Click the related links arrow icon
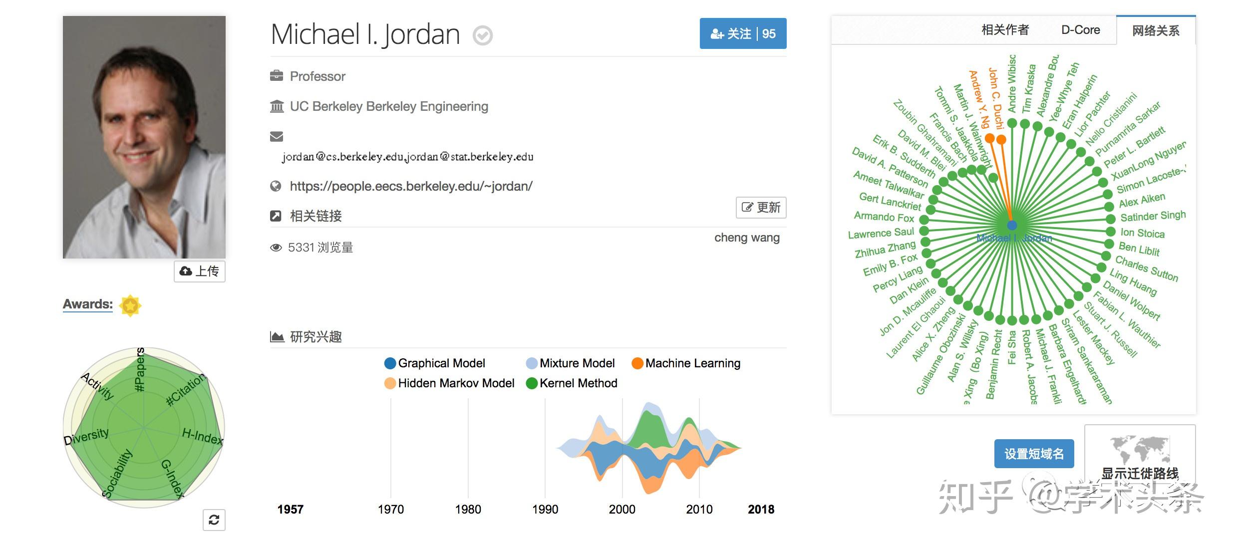This screenshot has height=547, width=1236. pyautogui.click(x=276, y=216)
